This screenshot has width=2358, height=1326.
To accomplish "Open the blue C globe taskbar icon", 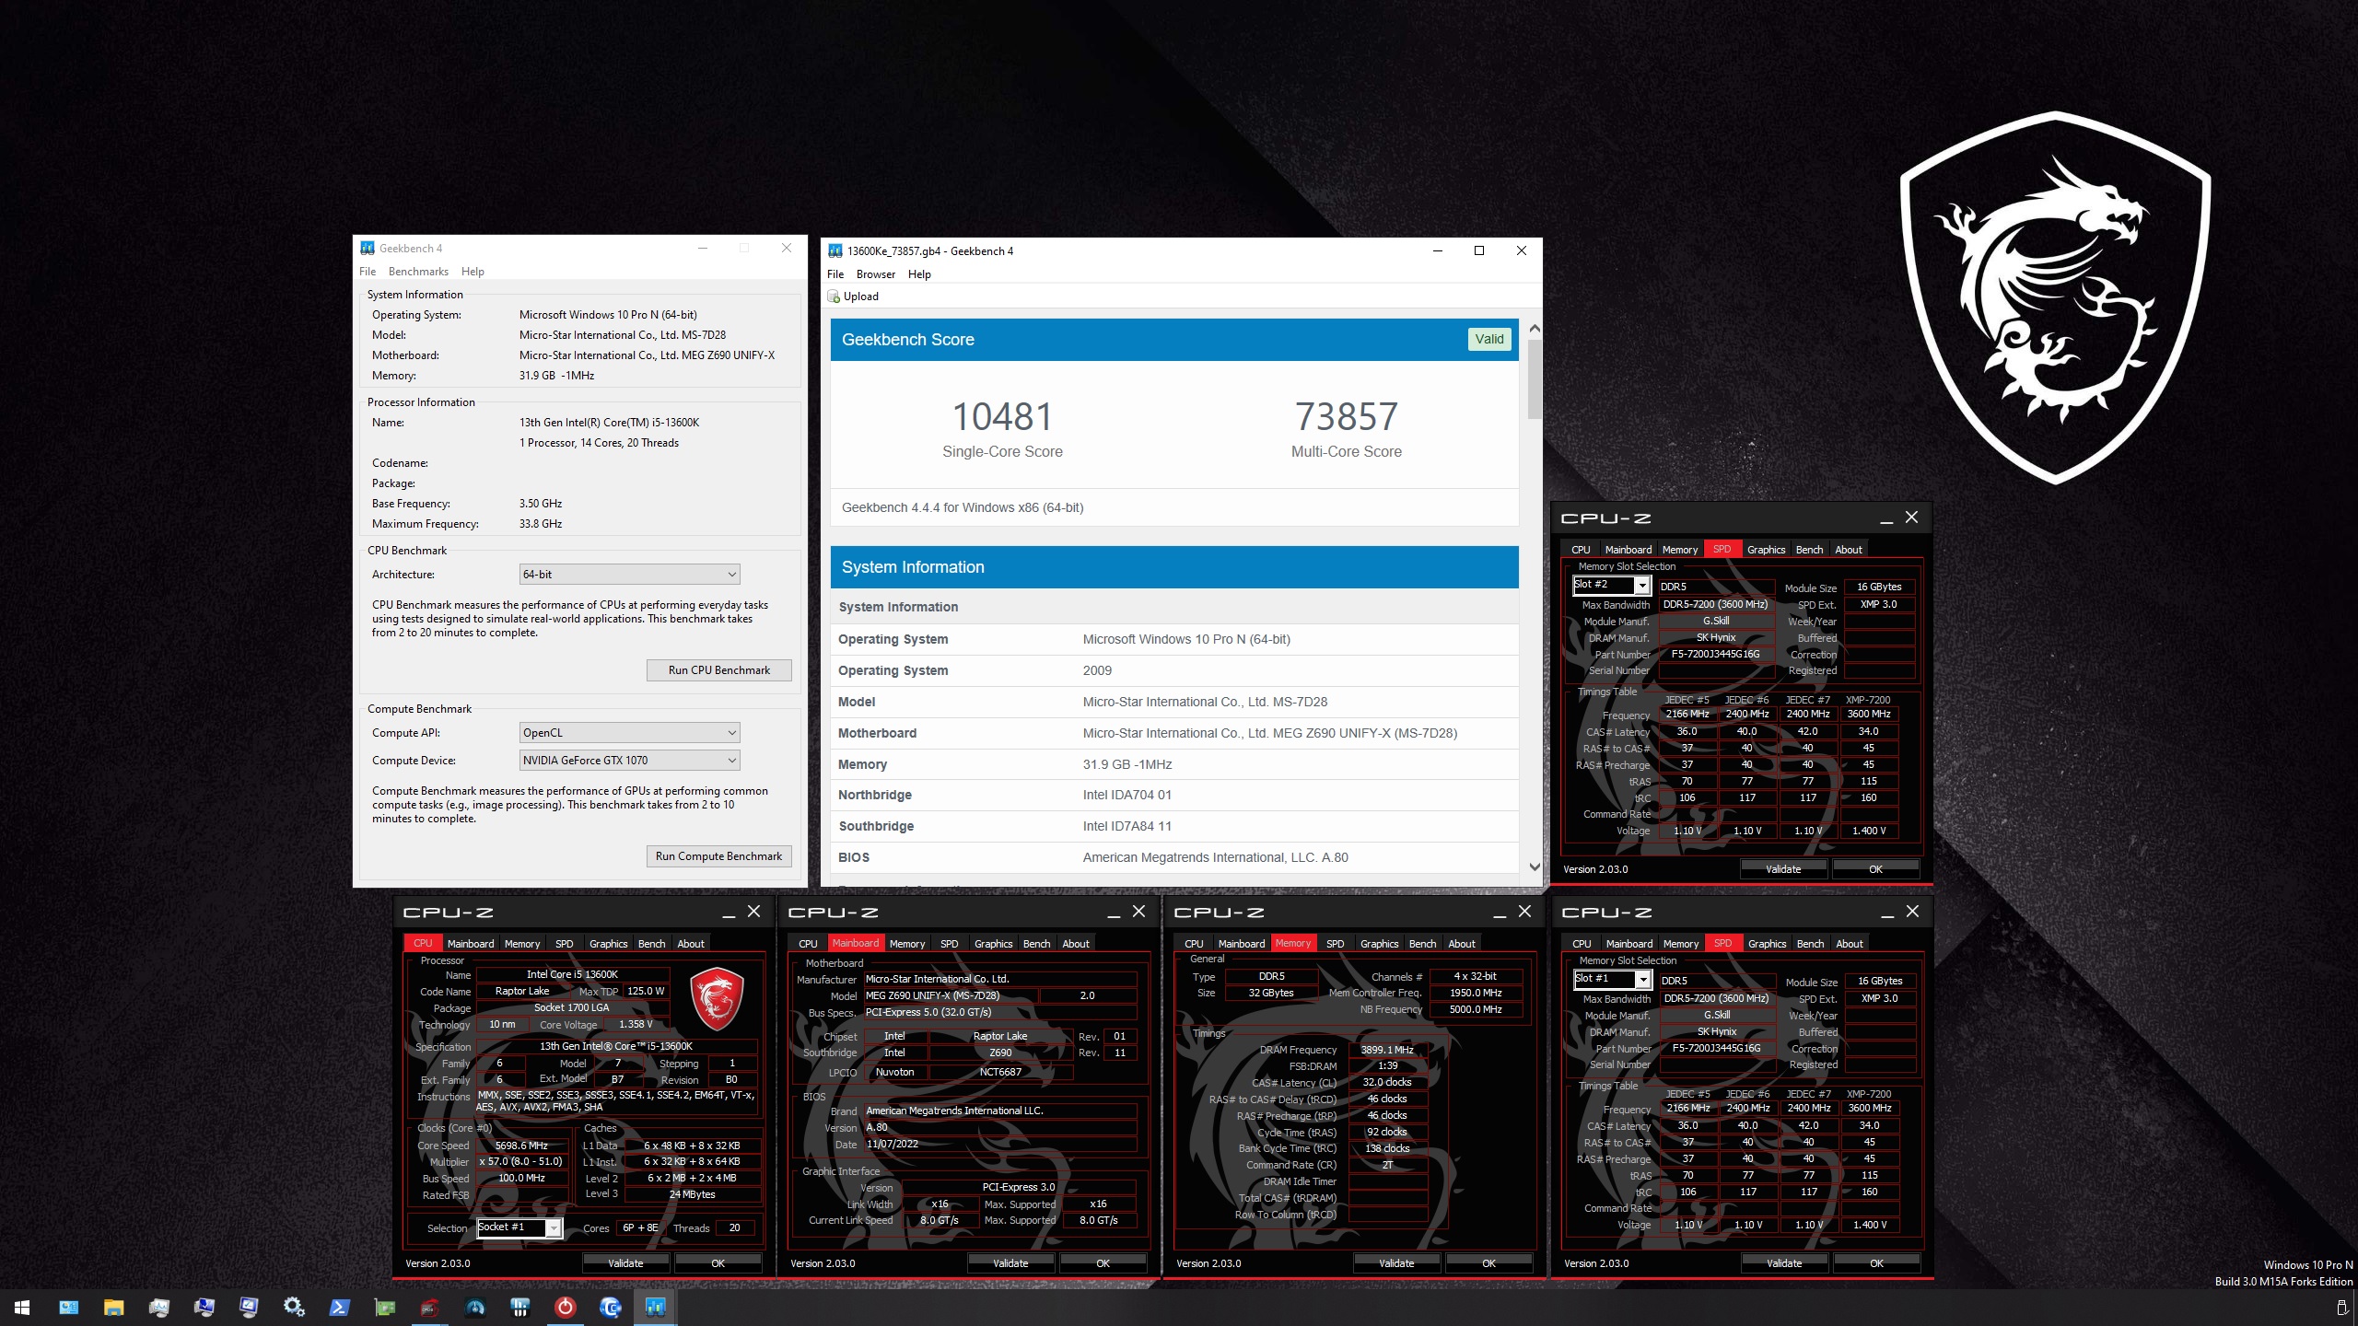I will click(x=610, y=1307).
